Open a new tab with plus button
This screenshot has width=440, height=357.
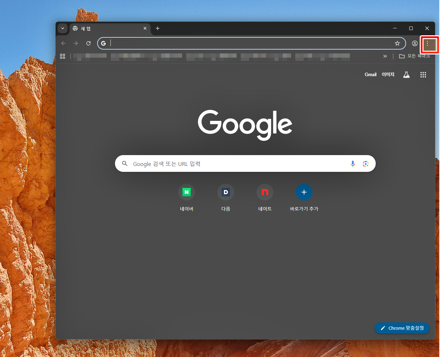pyautogui.click(x=158, y=28)
